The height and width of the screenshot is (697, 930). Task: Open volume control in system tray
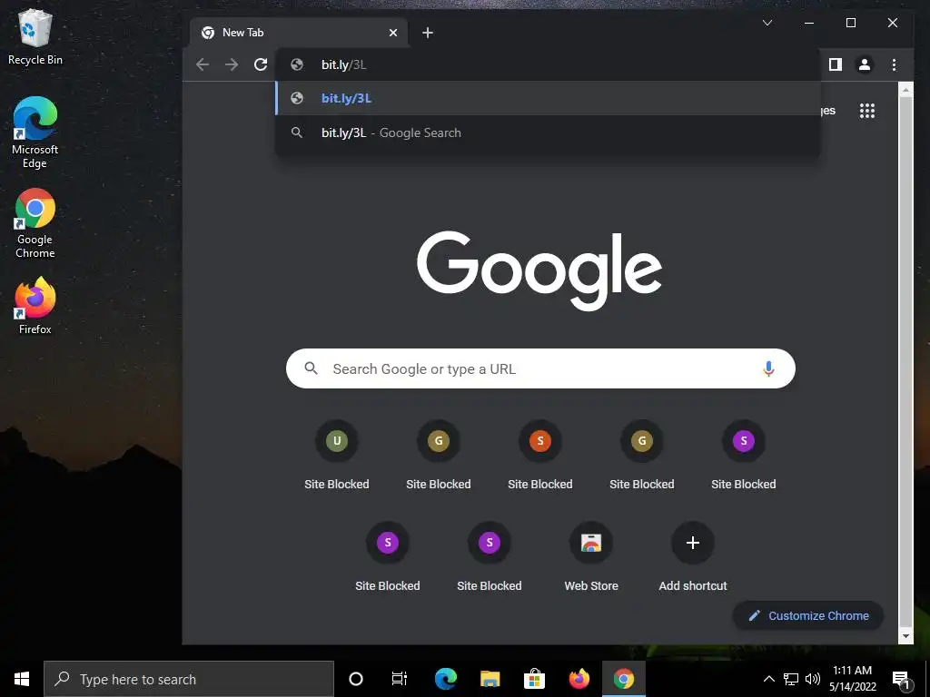click(x=813, y=679)
